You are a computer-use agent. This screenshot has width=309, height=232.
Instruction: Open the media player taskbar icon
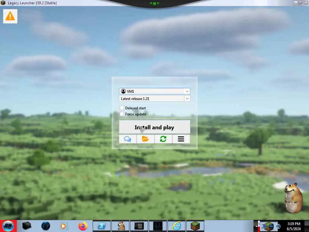pos(64,226)
